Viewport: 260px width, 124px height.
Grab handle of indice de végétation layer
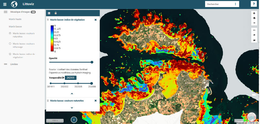[48, 20]
